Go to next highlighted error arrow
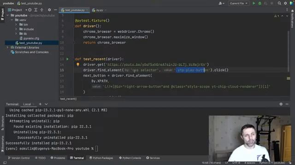 click(287, 16)
